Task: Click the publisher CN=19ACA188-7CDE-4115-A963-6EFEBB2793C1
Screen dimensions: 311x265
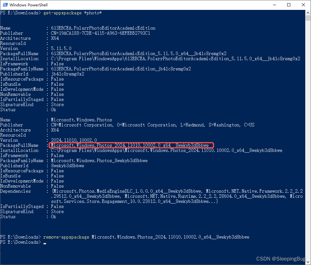Action: 101,33
